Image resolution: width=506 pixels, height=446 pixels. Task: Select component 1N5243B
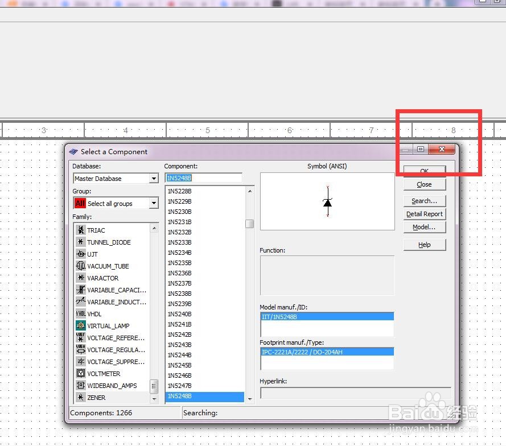point(179,345)
